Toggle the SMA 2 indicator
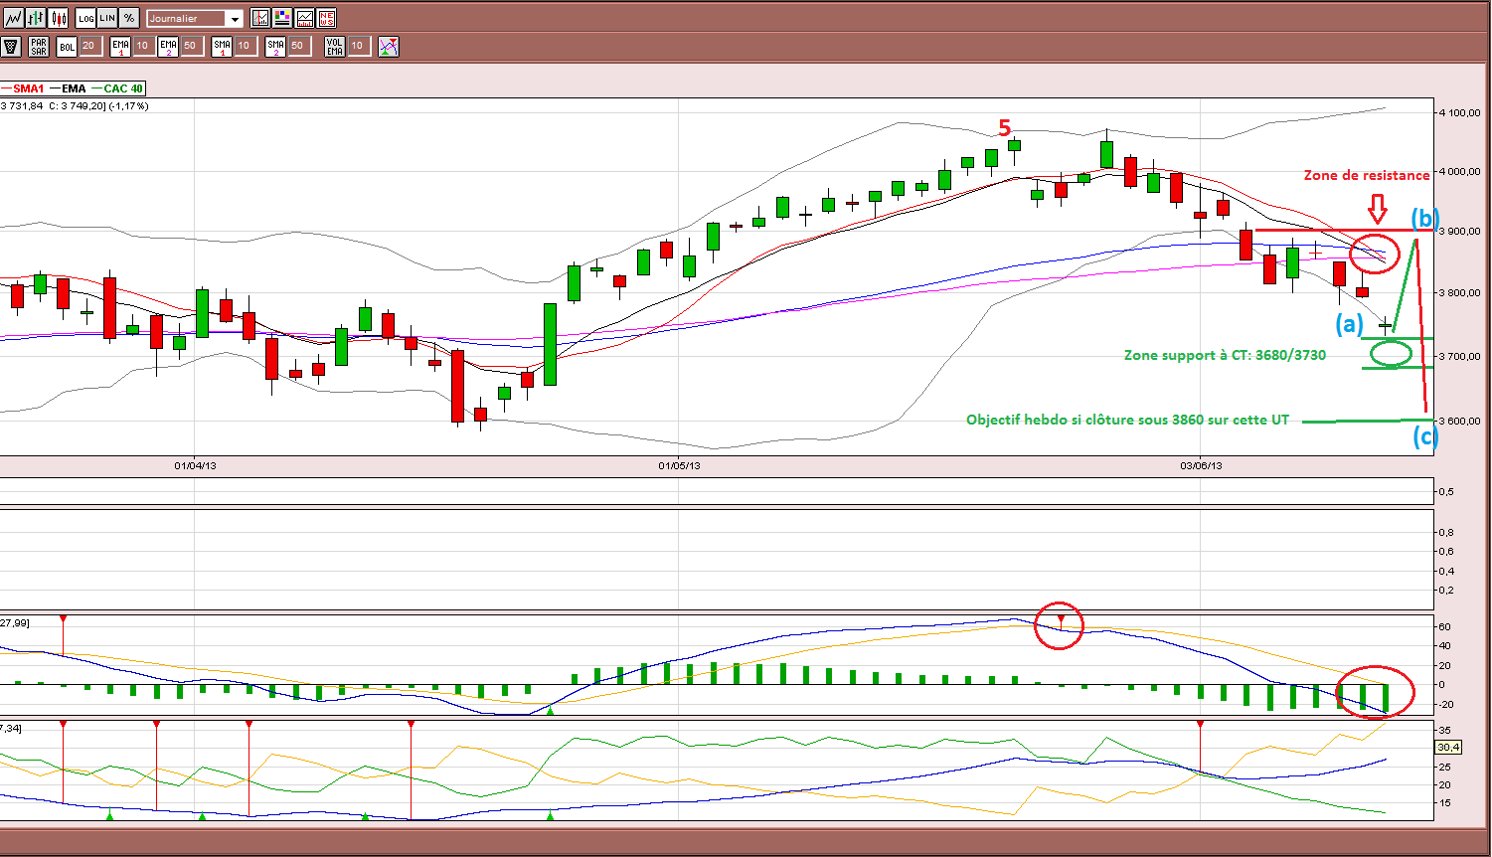The width and height of the screenshot is (1492, 857). [x=275, y=46]
